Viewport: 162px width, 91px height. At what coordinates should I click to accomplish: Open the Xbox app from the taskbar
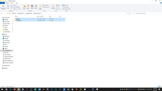pos(72,89)
